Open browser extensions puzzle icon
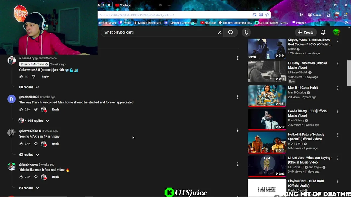The height and width of the screenshot is (197, 351). click(328, 15)
